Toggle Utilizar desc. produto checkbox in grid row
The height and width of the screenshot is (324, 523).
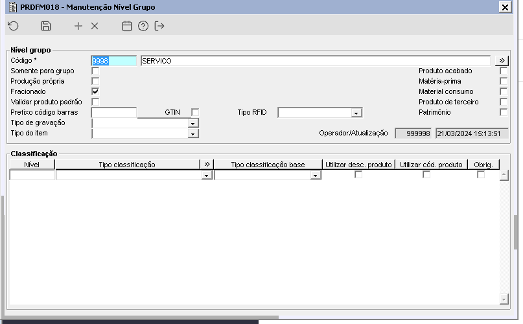(x=358, y=174)
